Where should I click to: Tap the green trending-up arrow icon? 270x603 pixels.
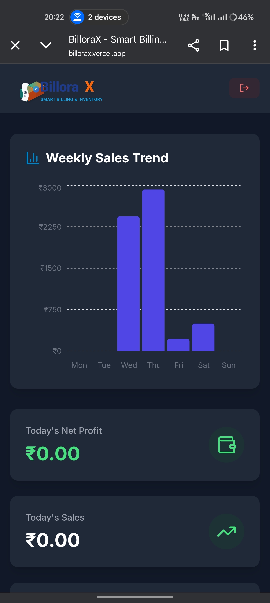pyautogui.click(x=226, y=531)
